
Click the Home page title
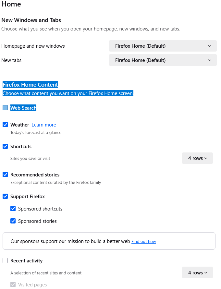coord(11,4)
